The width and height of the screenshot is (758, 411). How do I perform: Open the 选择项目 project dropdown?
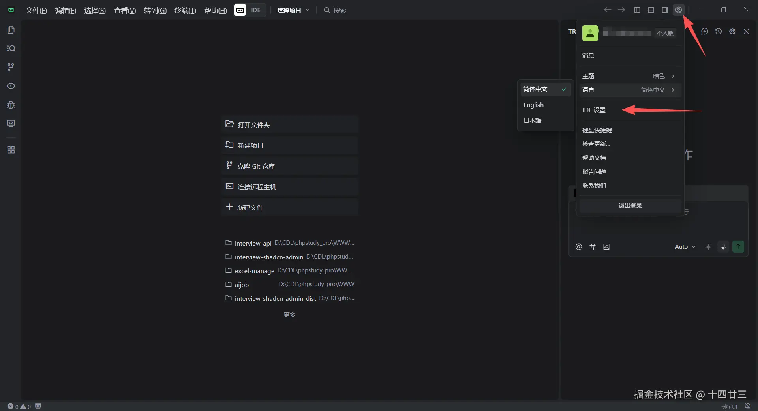[x=293, y=10]
